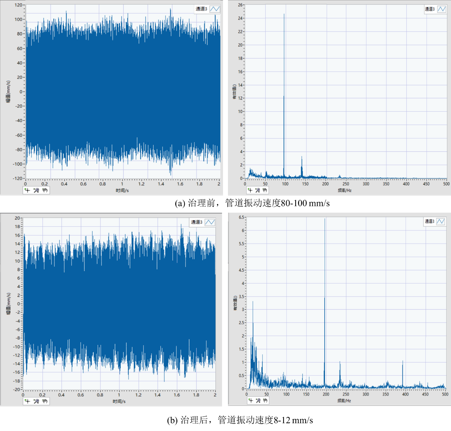
Task: Select the cursor crosshair tool under the ±20 mm/s waveform
Action: pyautogui.click(x=28, y=401)
